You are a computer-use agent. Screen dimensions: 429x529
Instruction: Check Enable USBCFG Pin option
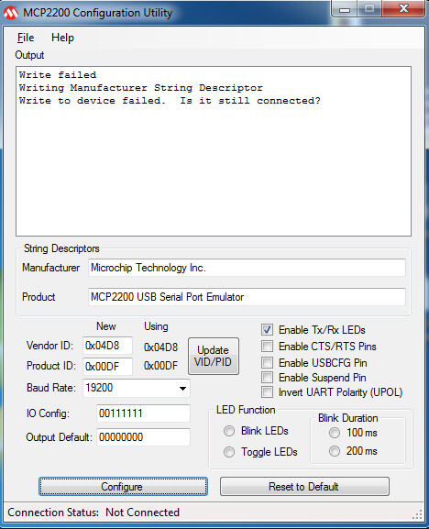[267, 363]
